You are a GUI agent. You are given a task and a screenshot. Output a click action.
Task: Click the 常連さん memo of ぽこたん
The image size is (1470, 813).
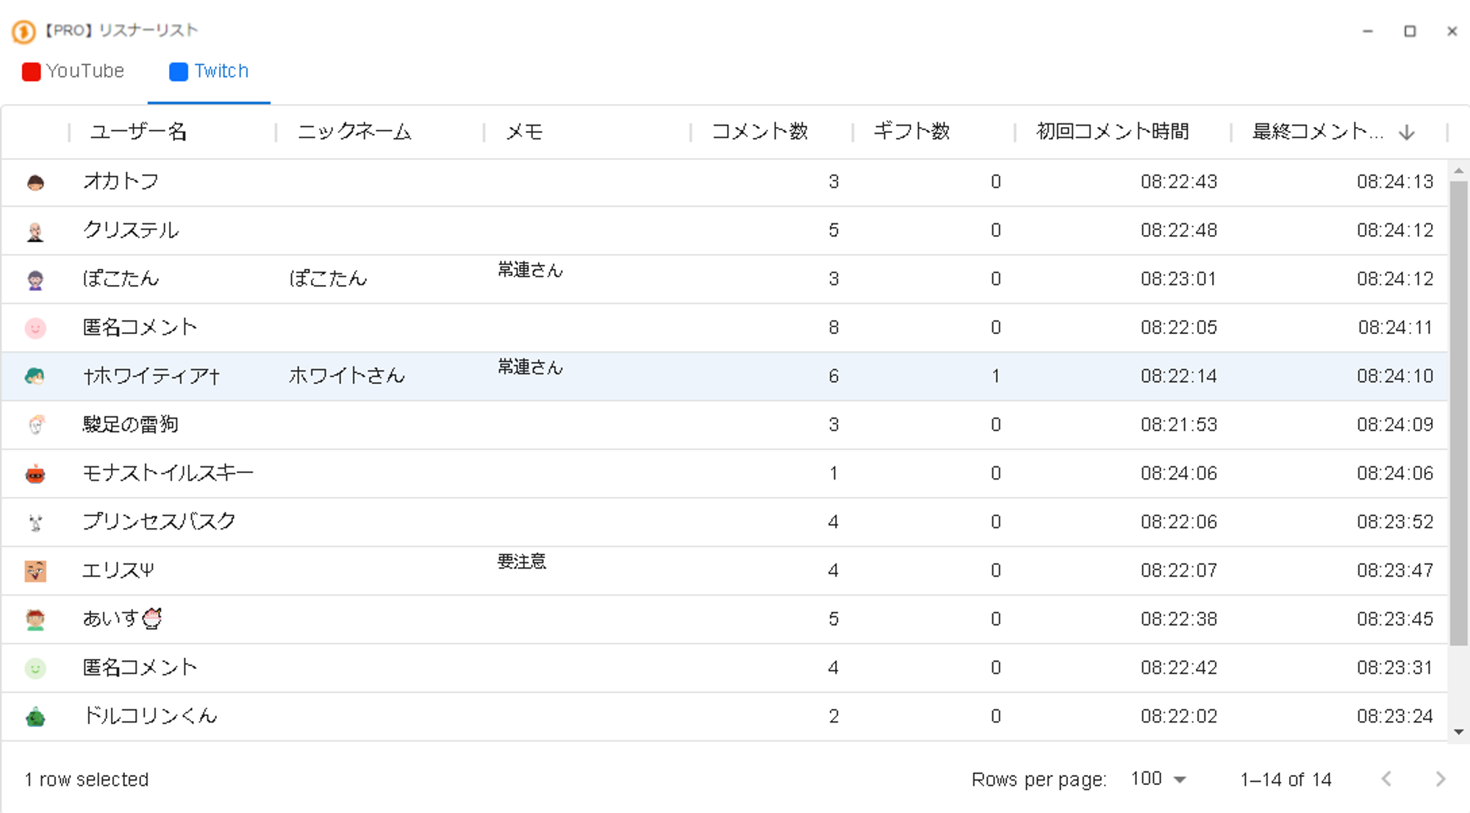[530, 270]
